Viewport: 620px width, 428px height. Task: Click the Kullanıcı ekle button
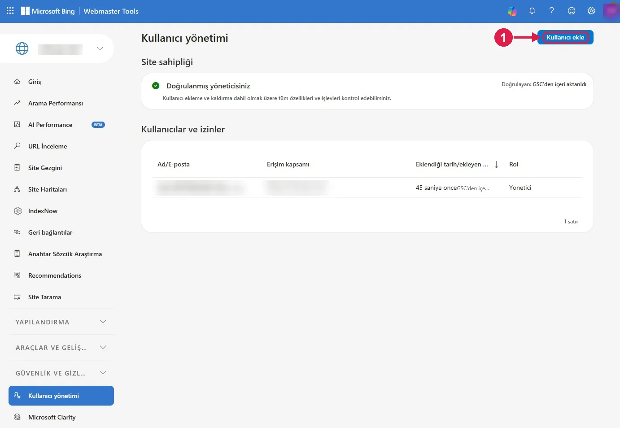click(565, 37)
